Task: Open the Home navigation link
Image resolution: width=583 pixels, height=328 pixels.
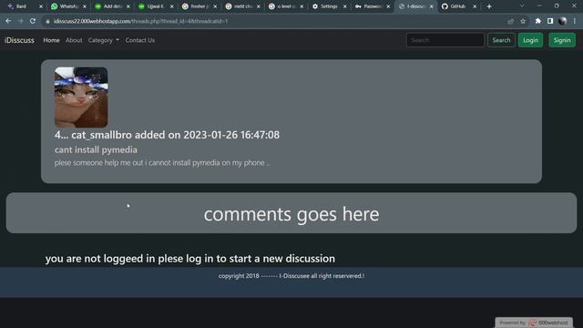Action: point(51,40)
